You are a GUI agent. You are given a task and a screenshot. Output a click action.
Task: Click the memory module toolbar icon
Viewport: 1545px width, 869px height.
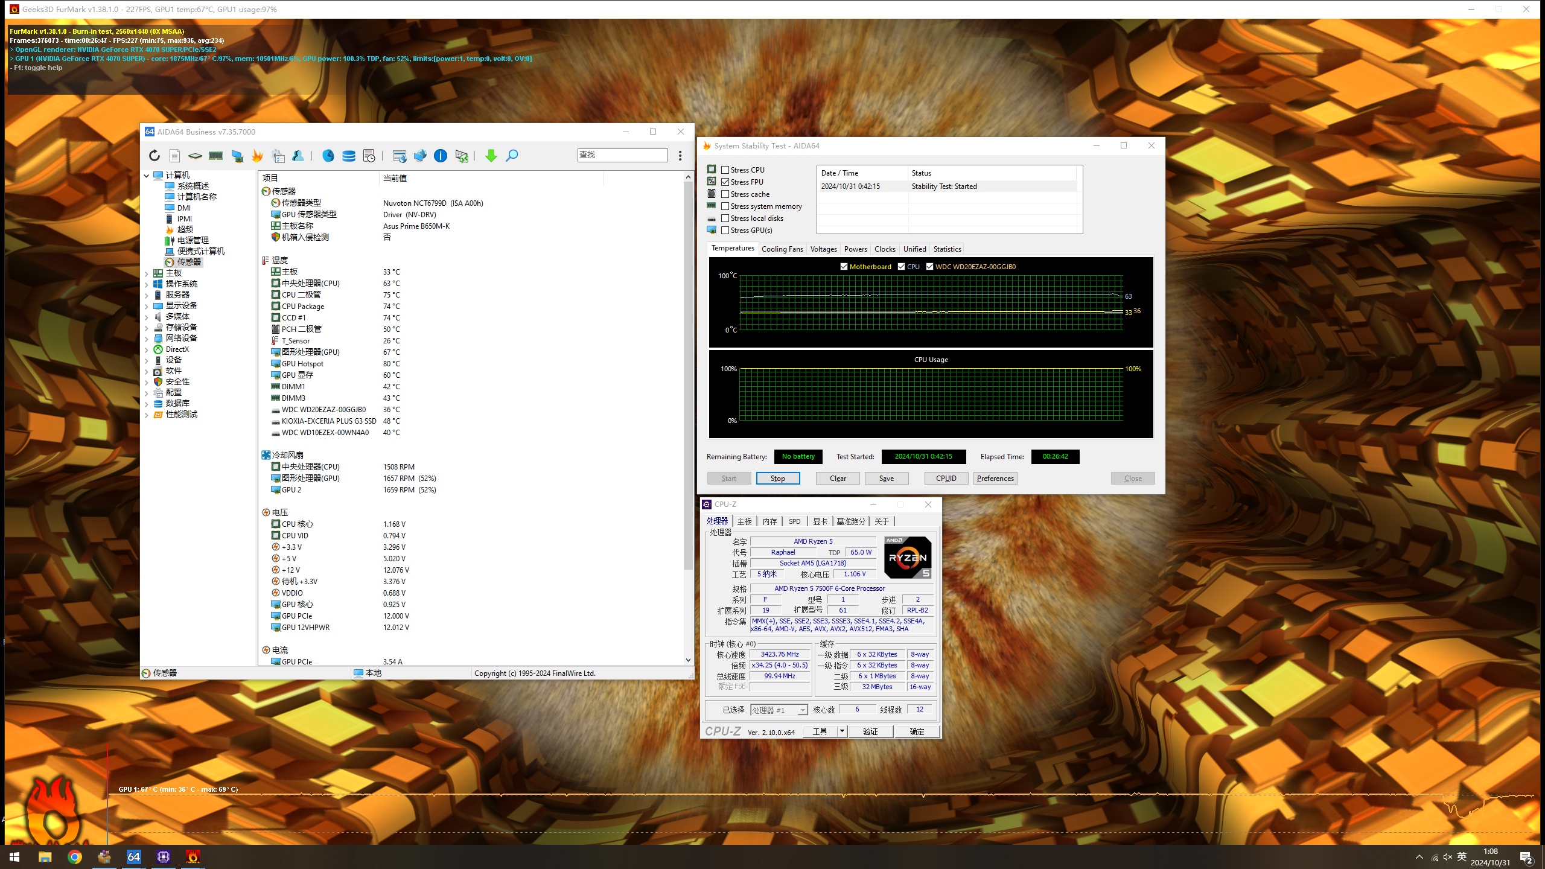(x=215, y=156)
